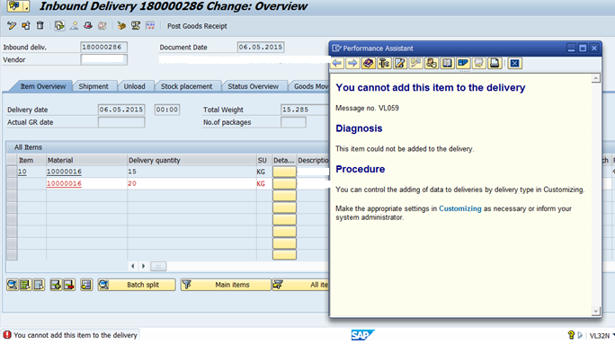Viewport: 615px width, 344px height.
Task: Click the back arrow in Performance Assistant
Action: coord(337,63)
